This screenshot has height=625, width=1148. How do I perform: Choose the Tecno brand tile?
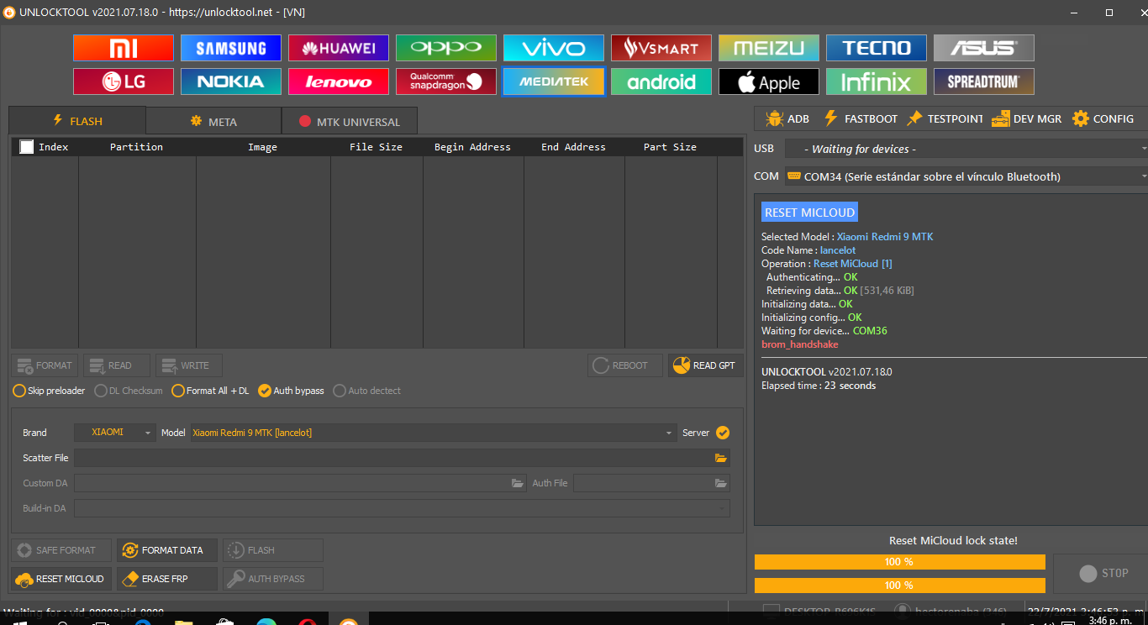877,48
